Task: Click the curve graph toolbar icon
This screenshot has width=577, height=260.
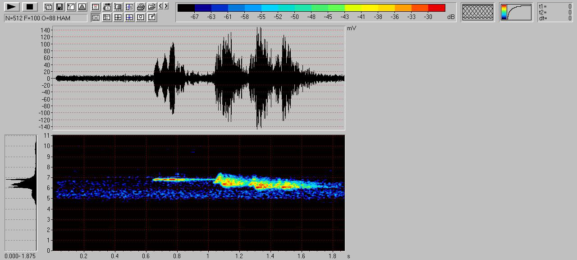Action: pyautogui.click(x=70, y=7)
